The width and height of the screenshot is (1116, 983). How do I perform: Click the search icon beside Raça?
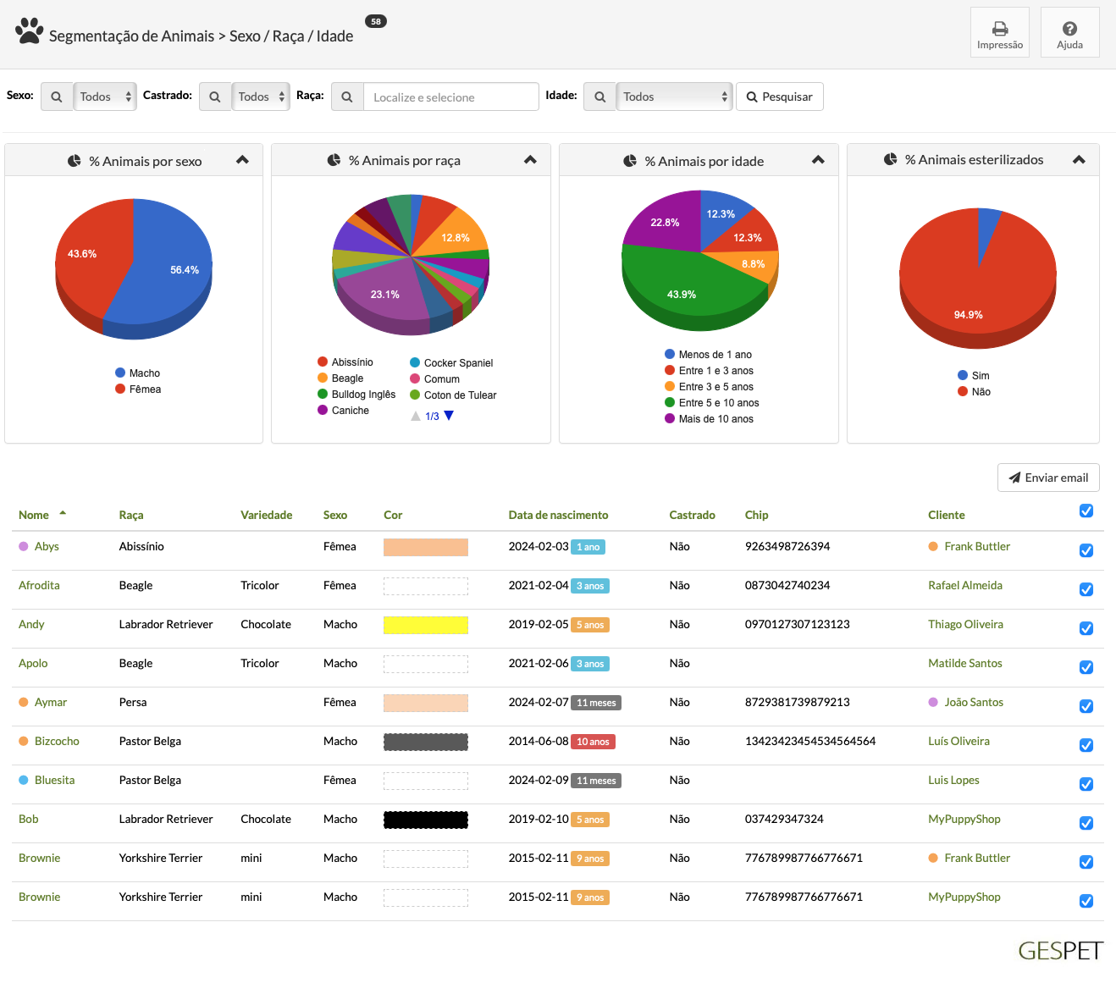pyautogui.click(x=347, y=97)
